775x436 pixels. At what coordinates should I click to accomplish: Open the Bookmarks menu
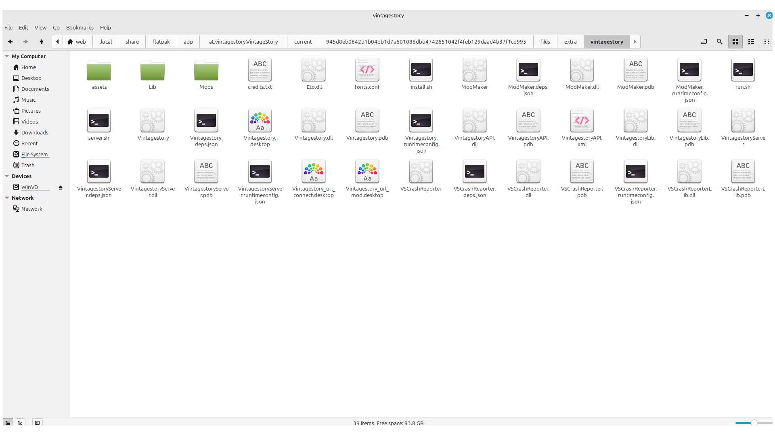point(80,27)
